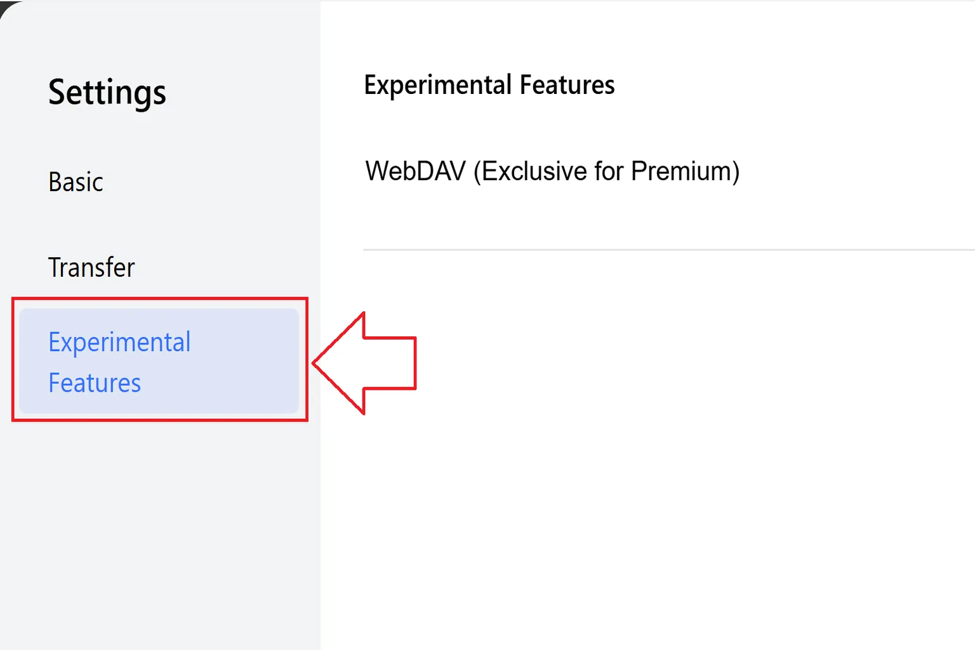Click the WebDAV (Exclusive for Premium) setting
Image resolution: width=975 pixels, height=650 pixels.
point(551,170)
